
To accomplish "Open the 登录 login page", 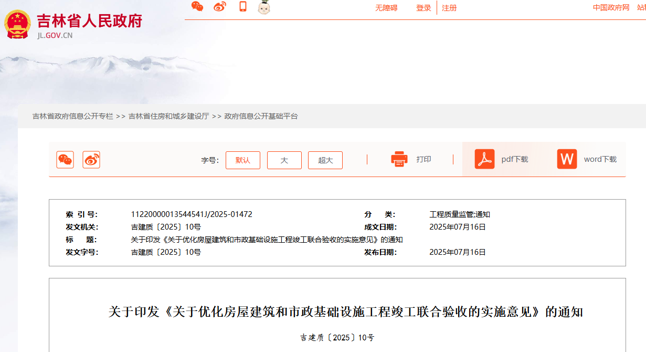I will click(x=423, y=8).
